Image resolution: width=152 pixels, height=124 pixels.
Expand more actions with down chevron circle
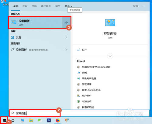point(110,56)
